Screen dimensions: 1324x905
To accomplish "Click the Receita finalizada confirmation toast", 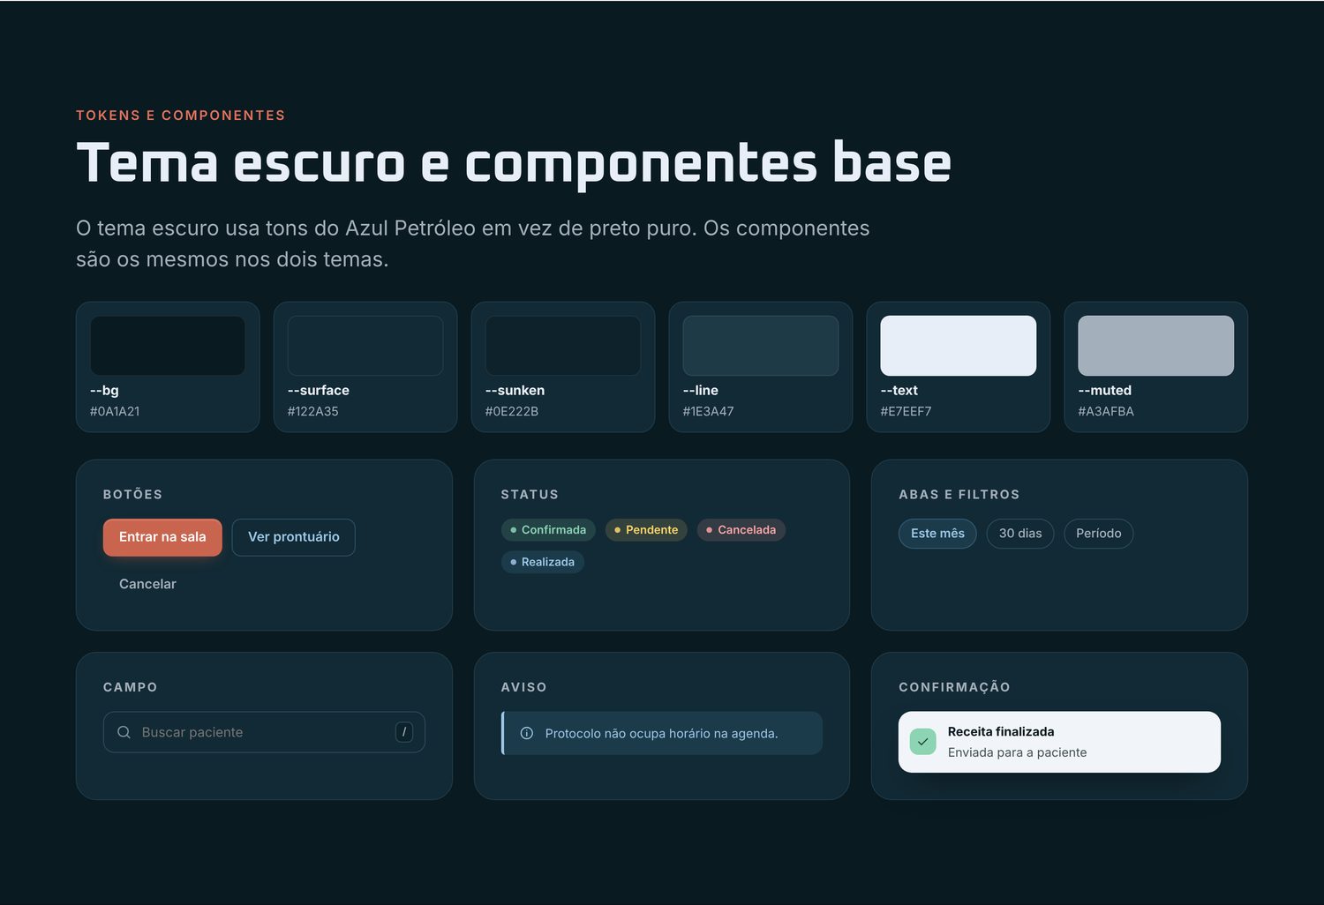I will click(1059, 742).
